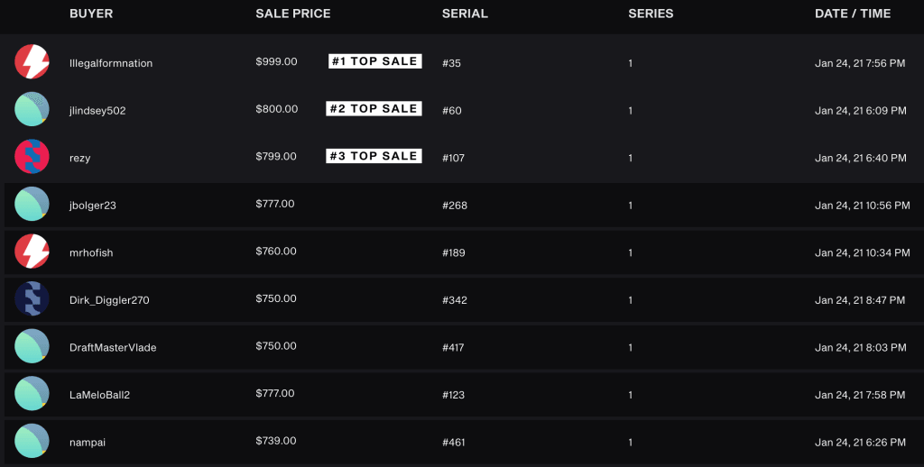The image size is (924, 467).
Task: Click the SERIES column header
Action: tap(651, 14)
